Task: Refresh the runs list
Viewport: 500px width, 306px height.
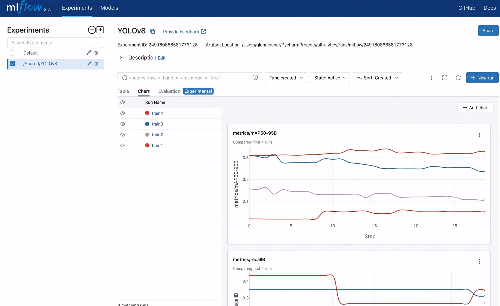Action: [458, 78]
